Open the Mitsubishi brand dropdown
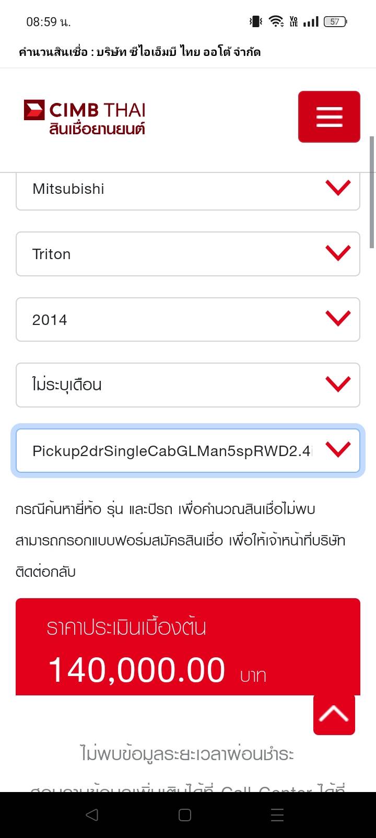376x838 pixels. point(187,189)
